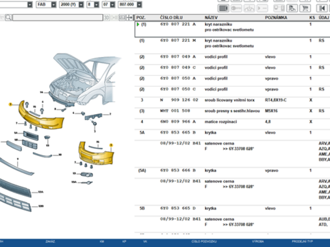330x247 pixels.
Task: Select part row 6Y0 807 049 A
Action: (178, 57)
